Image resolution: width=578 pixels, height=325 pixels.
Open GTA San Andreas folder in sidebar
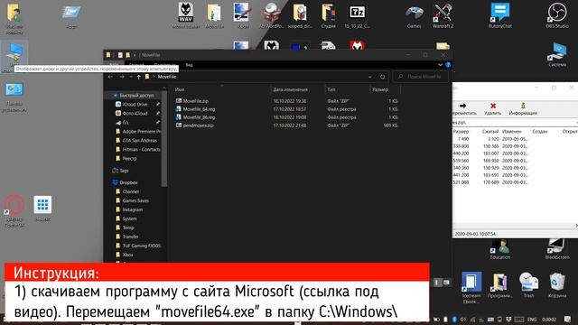click(136, 141)
